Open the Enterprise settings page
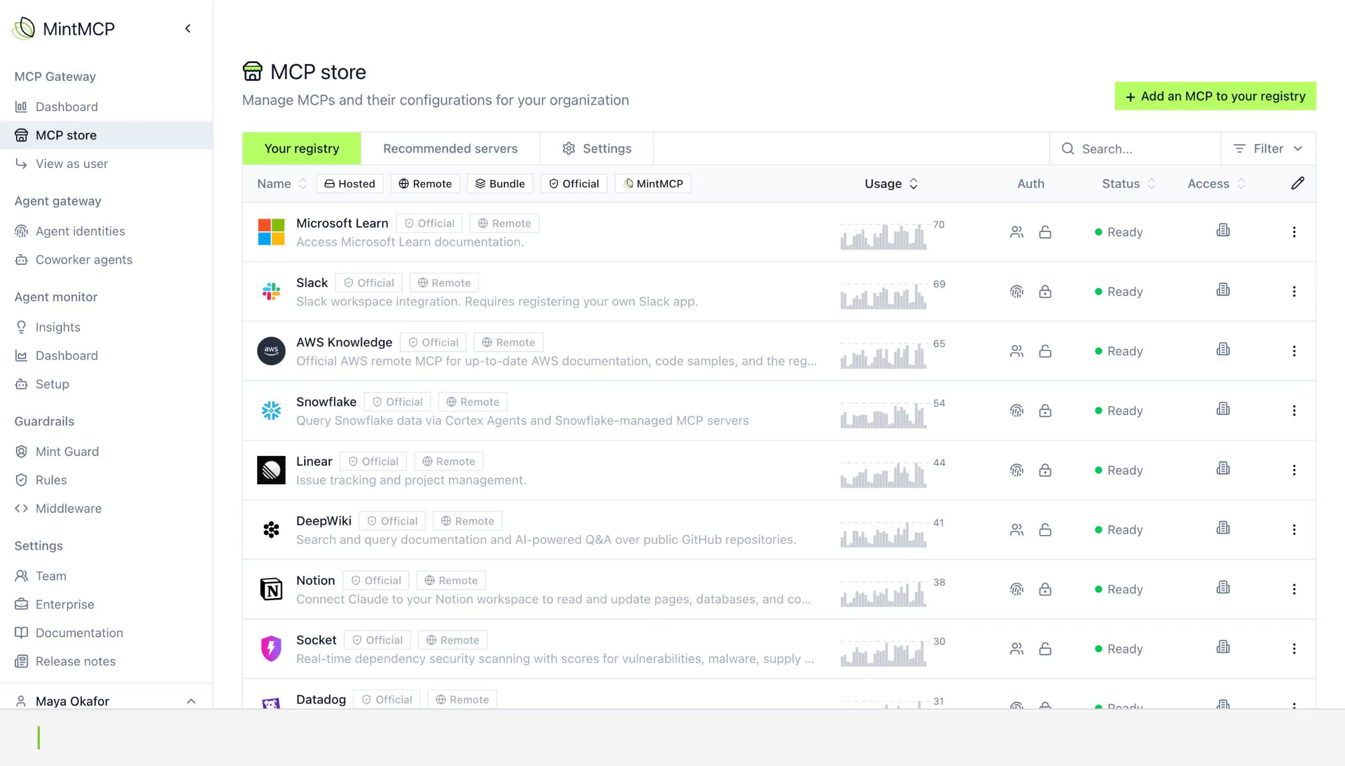 (106, 604)
